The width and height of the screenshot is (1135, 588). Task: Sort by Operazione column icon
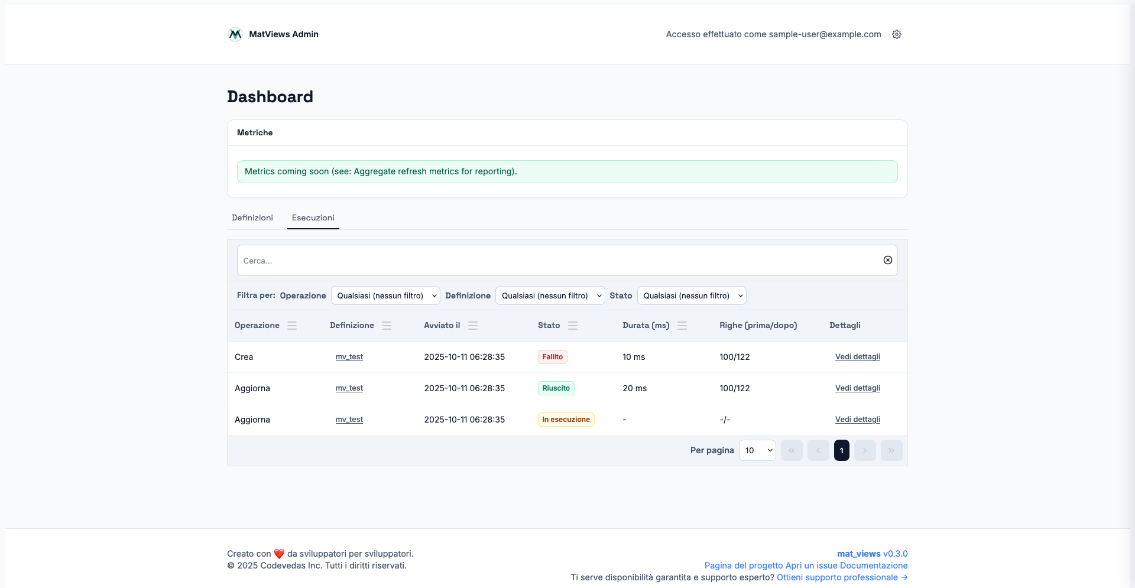click(292, 326)
